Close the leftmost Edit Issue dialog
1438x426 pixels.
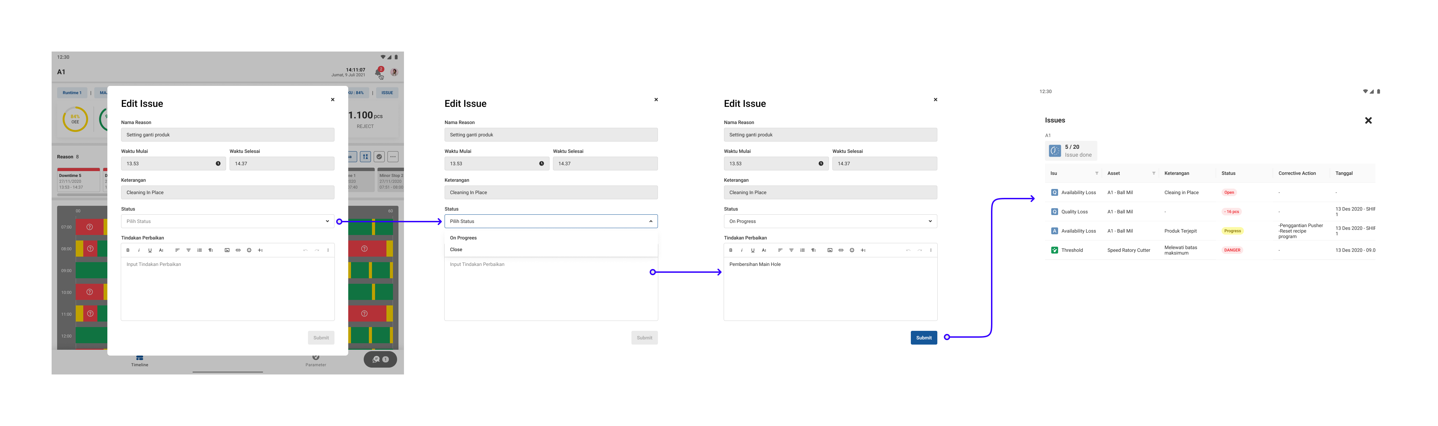(333, 100)
